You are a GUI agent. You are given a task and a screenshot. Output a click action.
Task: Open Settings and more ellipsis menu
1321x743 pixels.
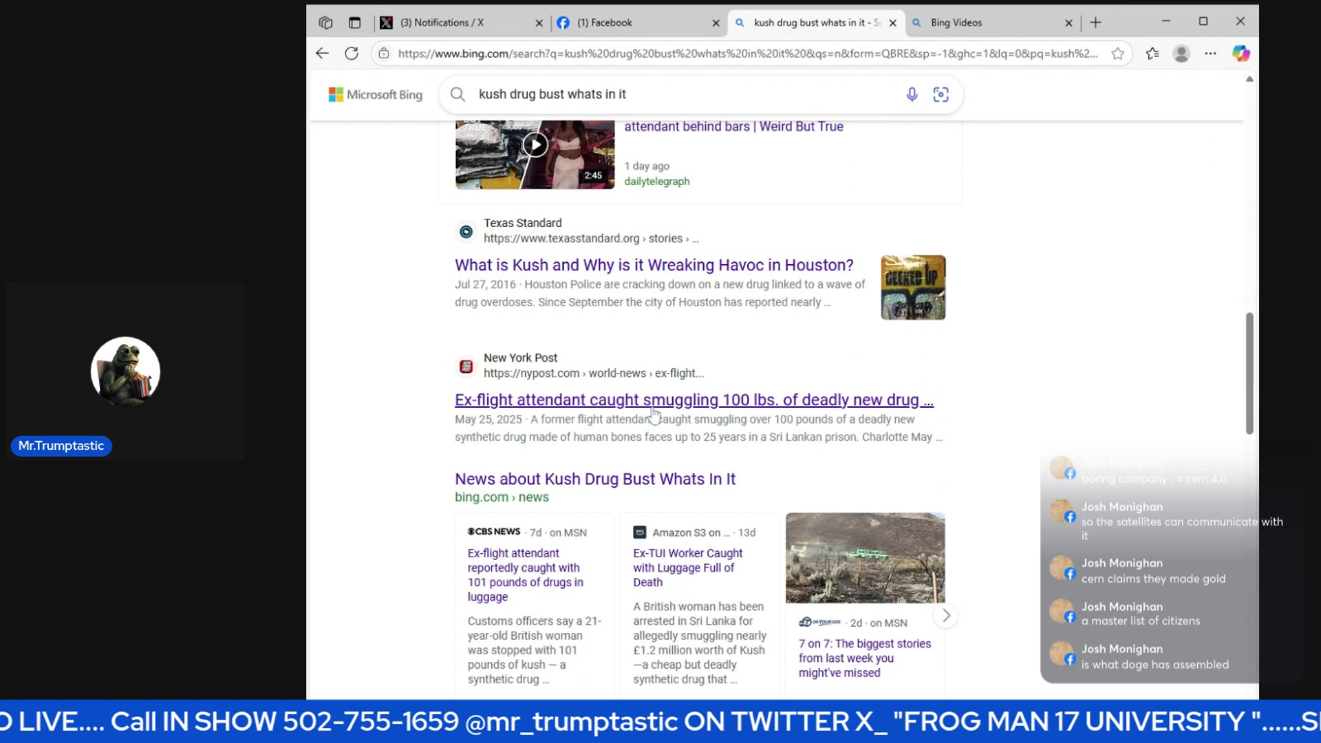point(1210,54)
